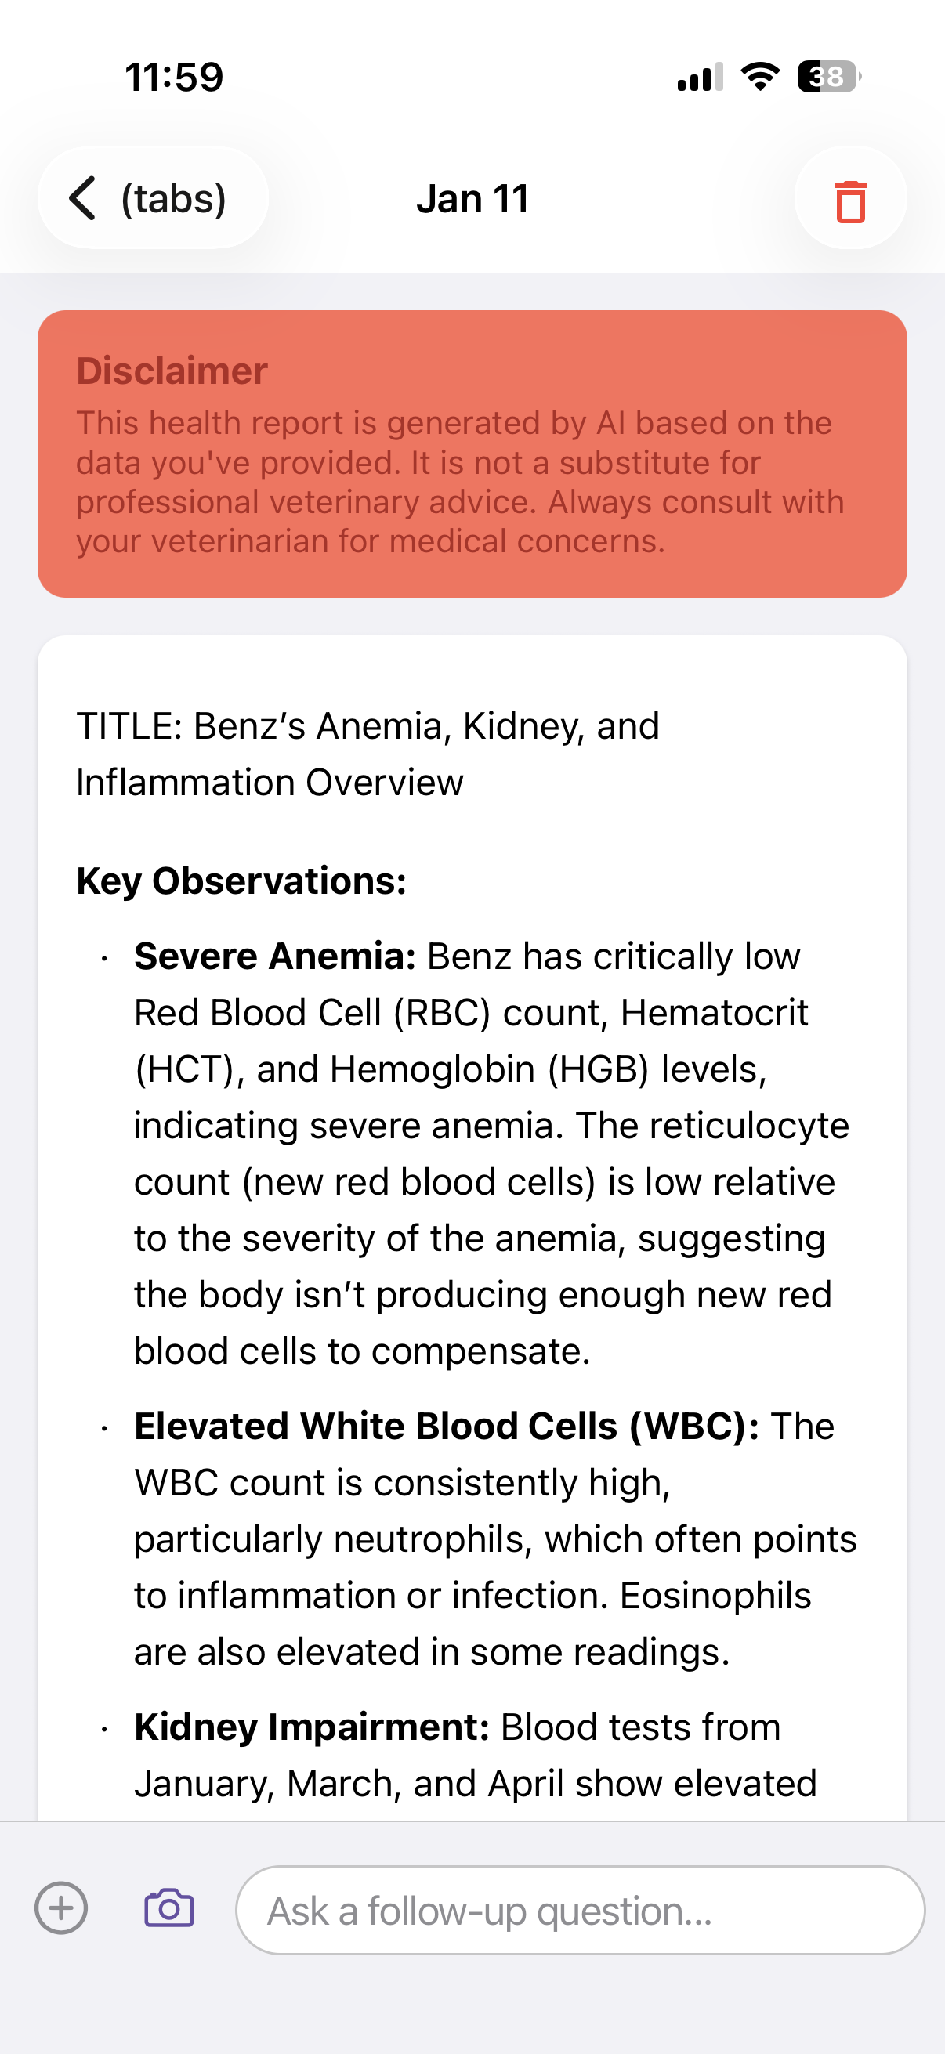Screen dimensions: 945x2054
Task: Tap the red disclaimer body text
Action: pos(459,482)
